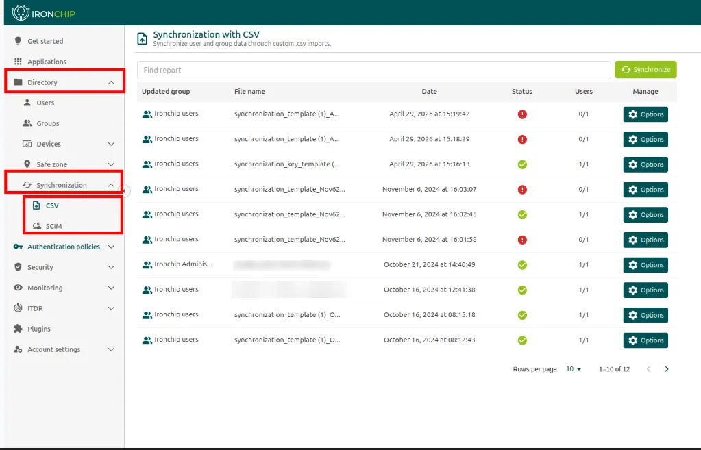Click the Applications grid icon

(18, 61)
